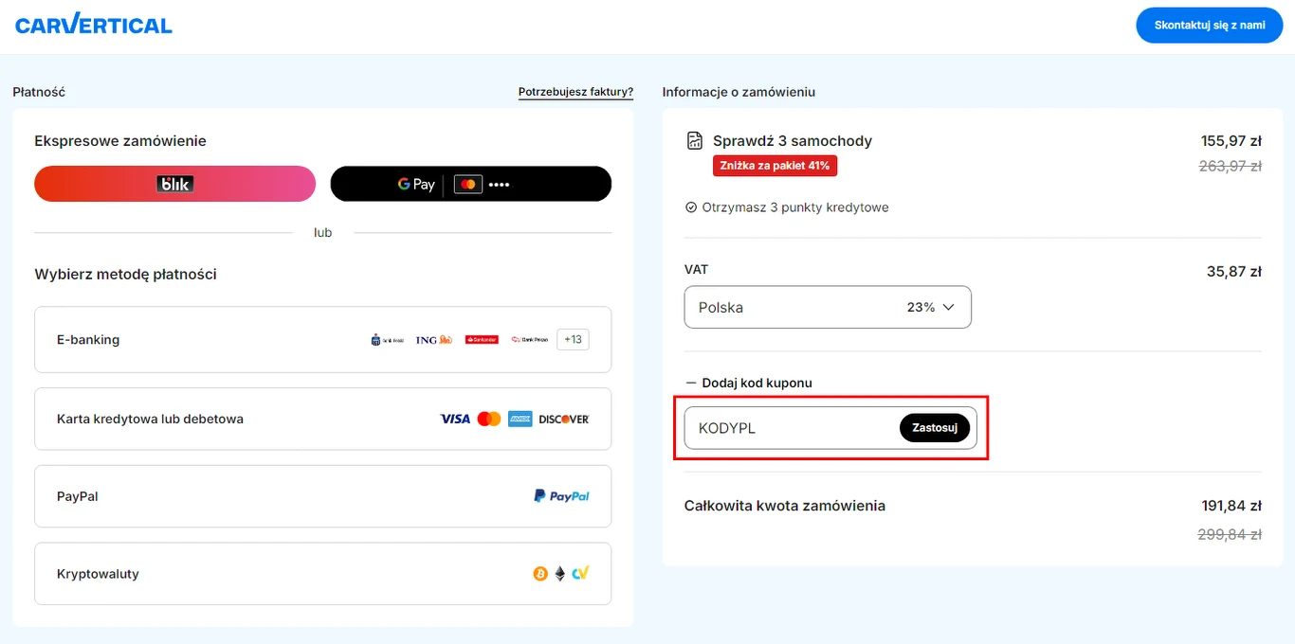
Task: Click the Bitcoin icon next to Kryptowaluty
Action: [x=540, y=573]
